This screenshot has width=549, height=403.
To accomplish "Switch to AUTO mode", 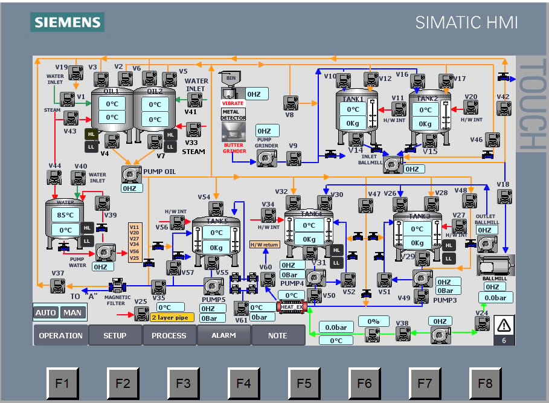I will pyautogui.click(x=45, y=312).
